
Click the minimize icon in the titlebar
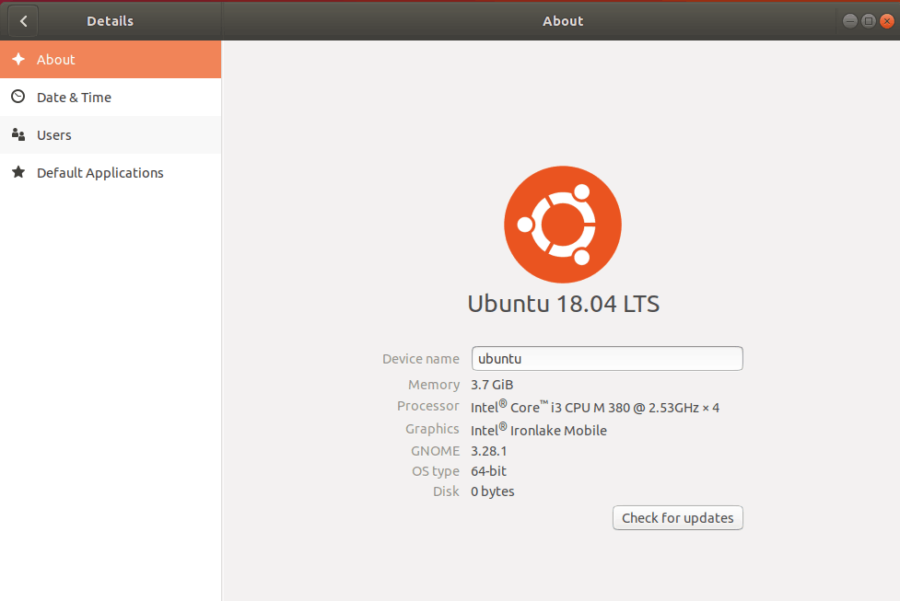click(849, 20)
